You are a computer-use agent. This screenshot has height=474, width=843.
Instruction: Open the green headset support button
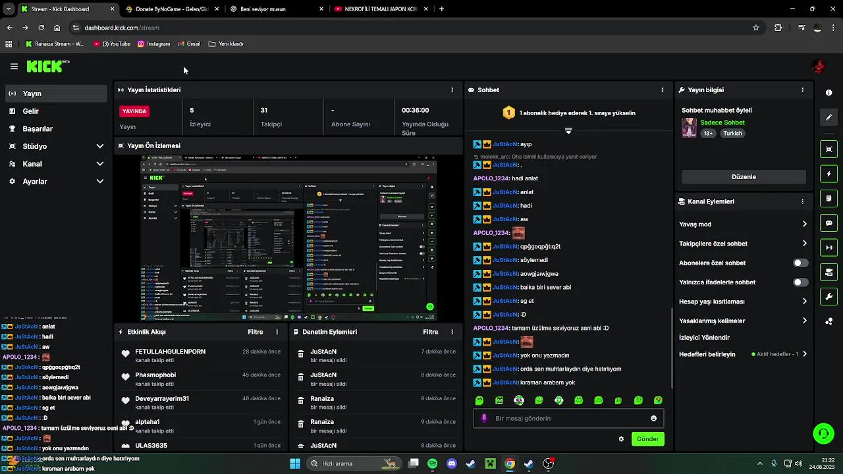(x=823, y=433)
